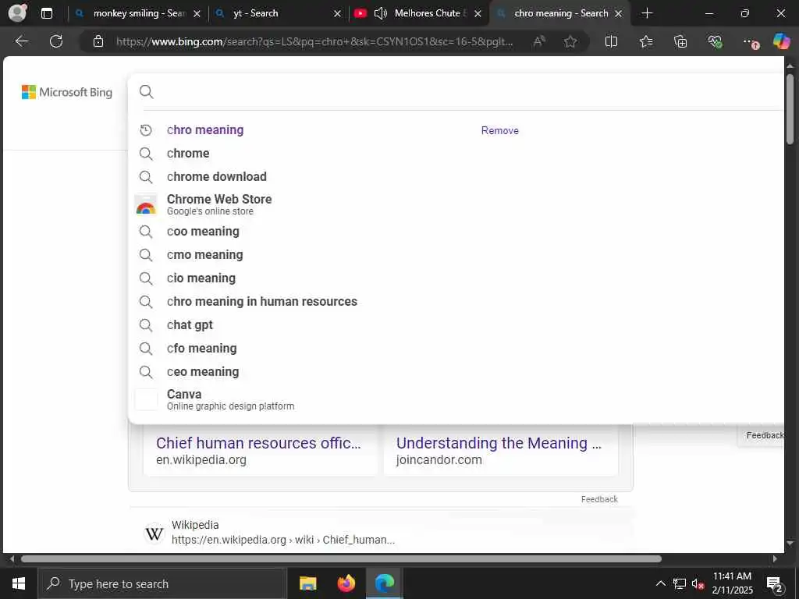Click the horizontal page scrollbar
This screenshot has height=599, width=799.
point(341,559)
